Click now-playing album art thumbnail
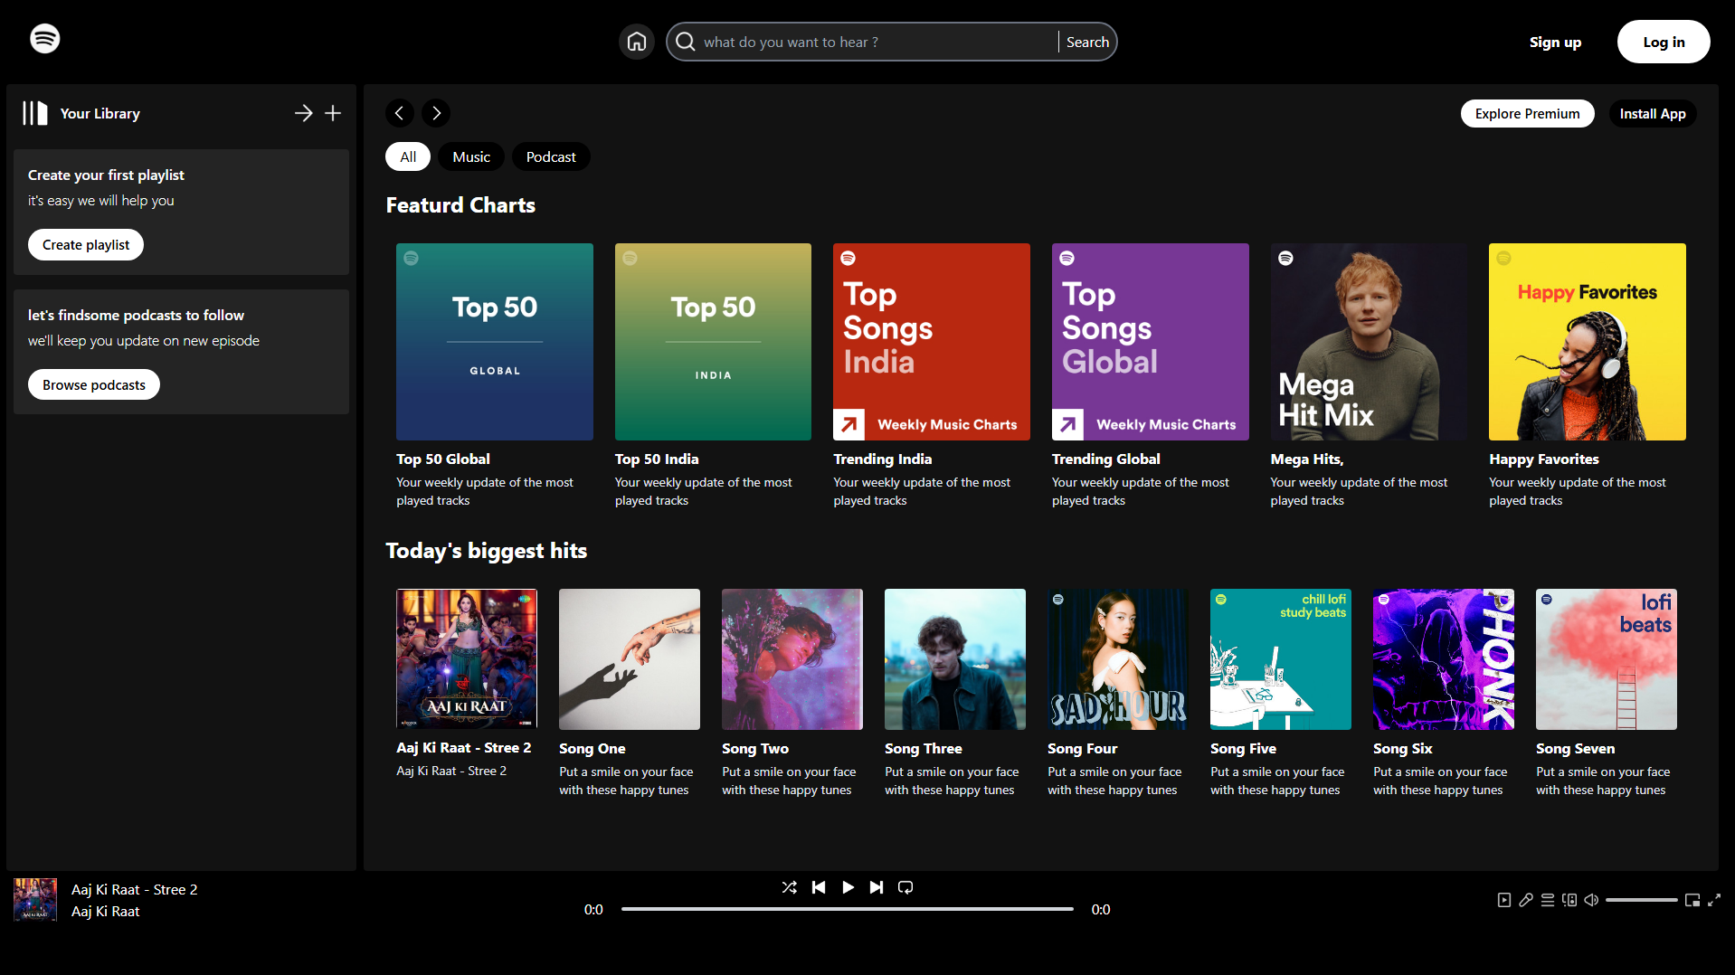 35,900
